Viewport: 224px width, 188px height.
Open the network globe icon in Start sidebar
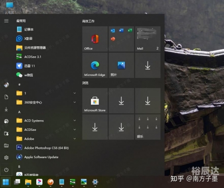(6, 121)
